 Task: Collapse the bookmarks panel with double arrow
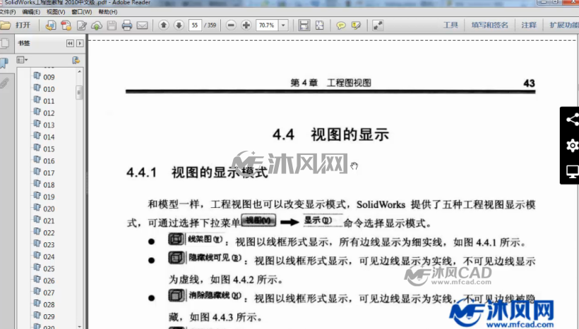pyautogui.click(x=70, y=44)
